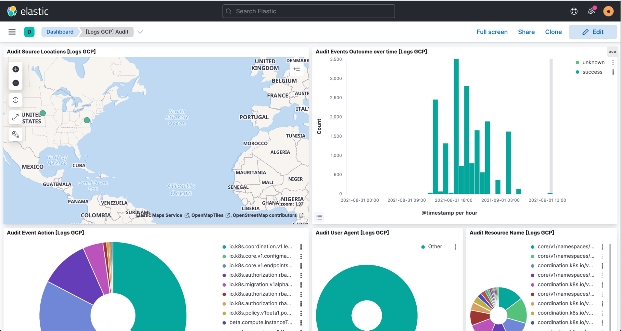Open the map tools wrench icon
Screen dimensions: 621x331
(15, 134)
